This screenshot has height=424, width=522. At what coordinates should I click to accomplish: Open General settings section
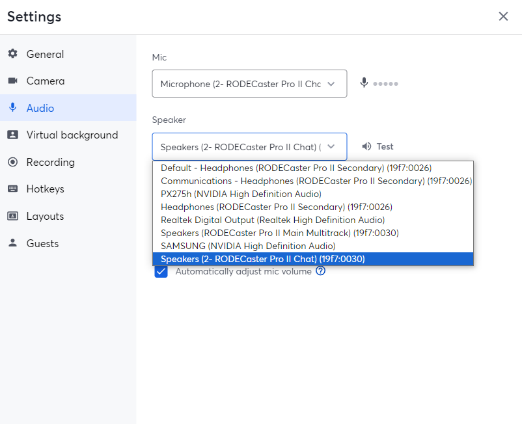click(x=68, y=54)
